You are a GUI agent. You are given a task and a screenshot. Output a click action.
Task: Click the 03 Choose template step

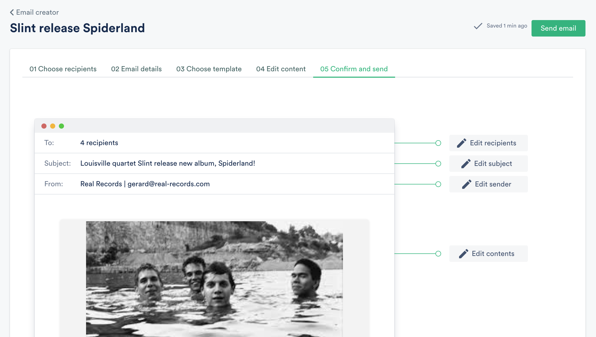[x=209, y=69]
